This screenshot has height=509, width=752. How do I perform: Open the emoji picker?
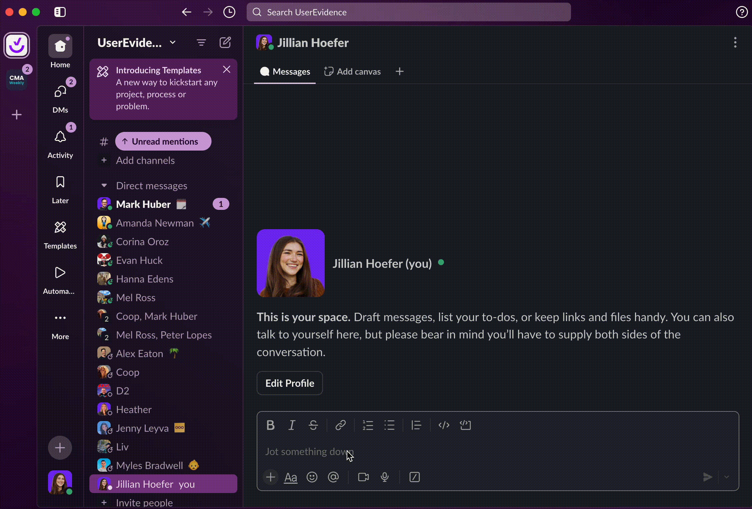pos(312,477)
